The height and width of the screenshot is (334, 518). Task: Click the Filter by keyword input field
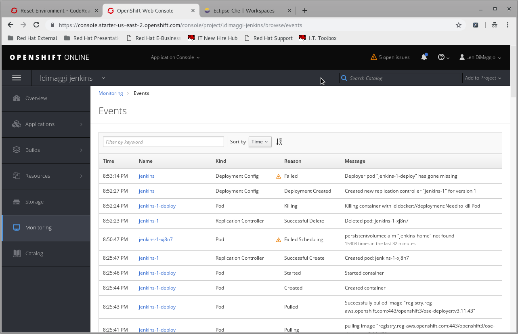pos(163,141)
